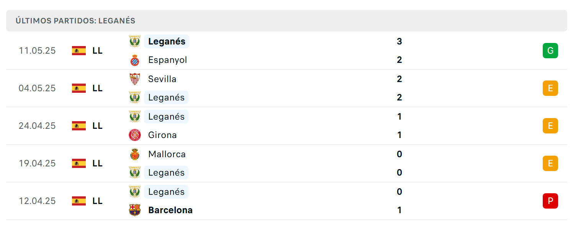The height and width of the screenshot is (227, 573).
Task: Open the Mallorca team link
Action: pyautogui.click(x=167, y=154)
